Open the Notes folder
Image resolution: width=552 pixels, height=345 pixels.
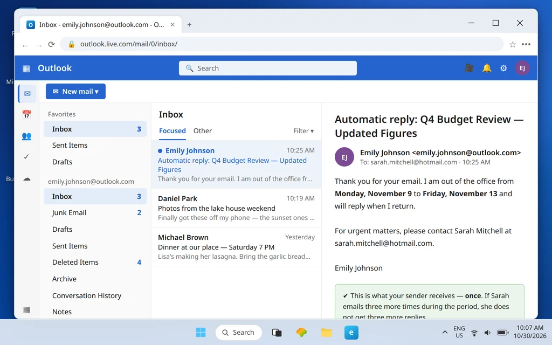(95, 312)
